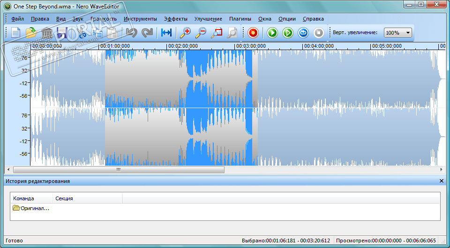
Task: Click the Команда column header
Action: (x=31, y=198)
